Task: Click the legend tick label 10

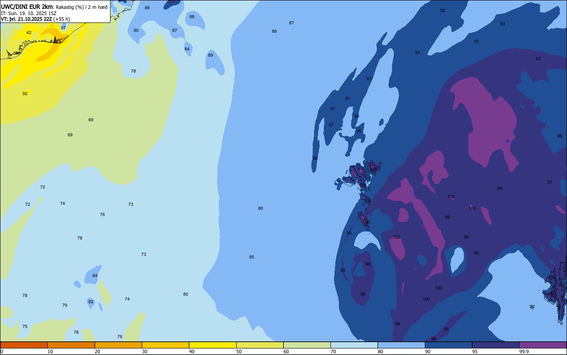Action: pyautogui.click(x=50, y=351)
